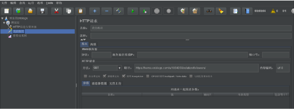Open the 文件 menu
Image resolution: width=294 pixels, height=109 pixels.
pos(4,3)
